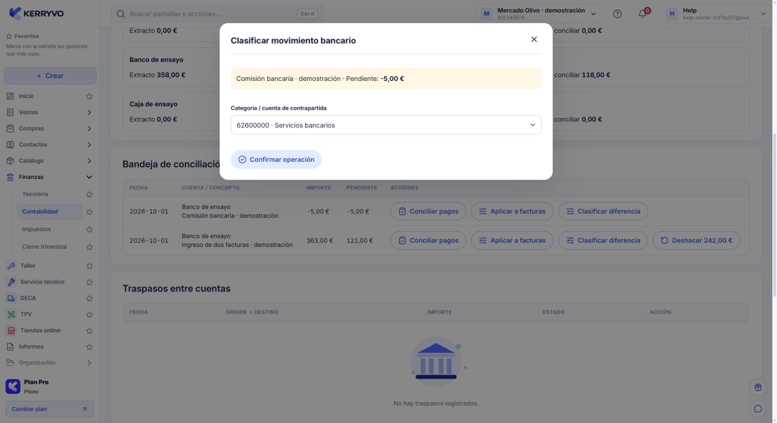Click Conciliar pagos for Comisión bancaria row
Screen dimensions: 777x423
coord(428,211)
